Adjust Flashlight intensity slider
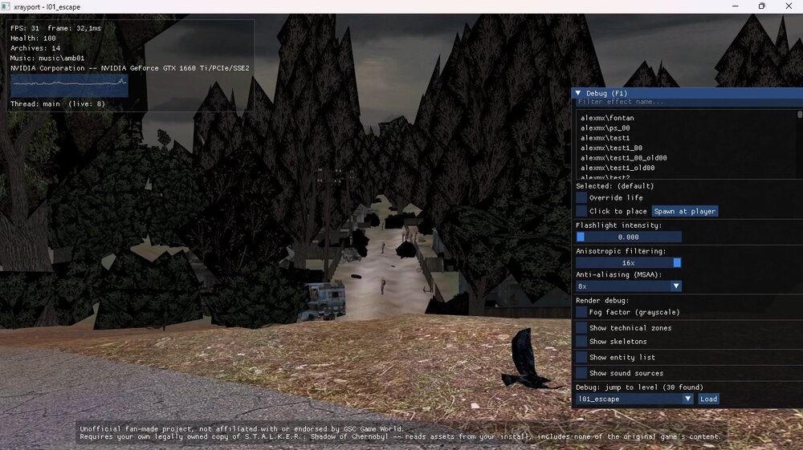The height and width of the screenshot is (450, 803). (629, 237)
